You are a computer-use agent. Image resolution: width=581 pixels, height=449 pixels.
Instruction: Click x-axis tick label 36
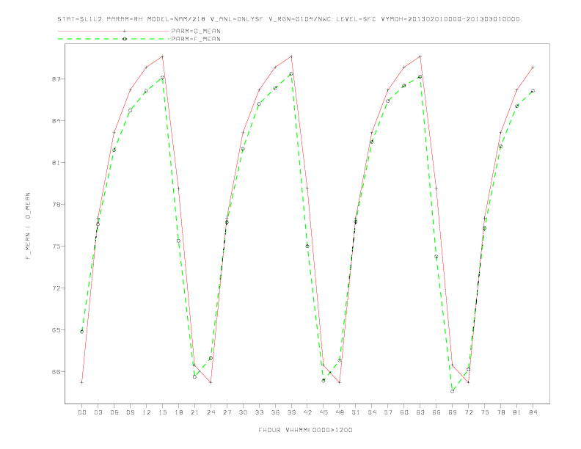(275, 412)
